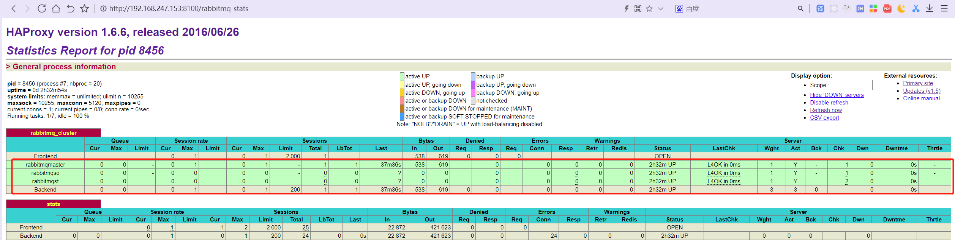Image resolution: width=955 pixels, height=240 pixels.
Task: Open the browser home page icon
Action: (x=56, y=8)
